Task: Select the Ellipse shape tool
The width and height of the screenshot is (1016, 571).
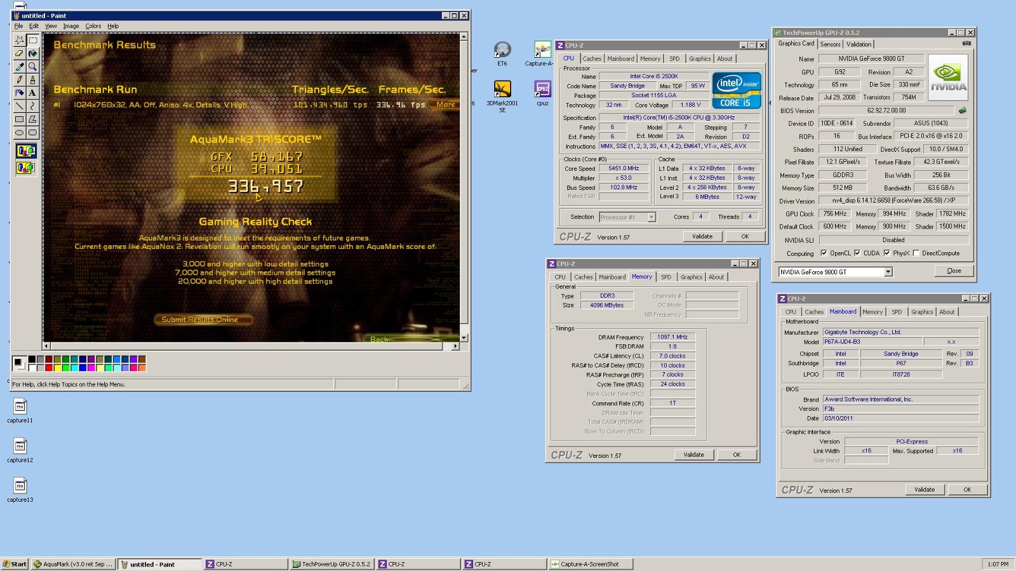Action: coord(20,132)
